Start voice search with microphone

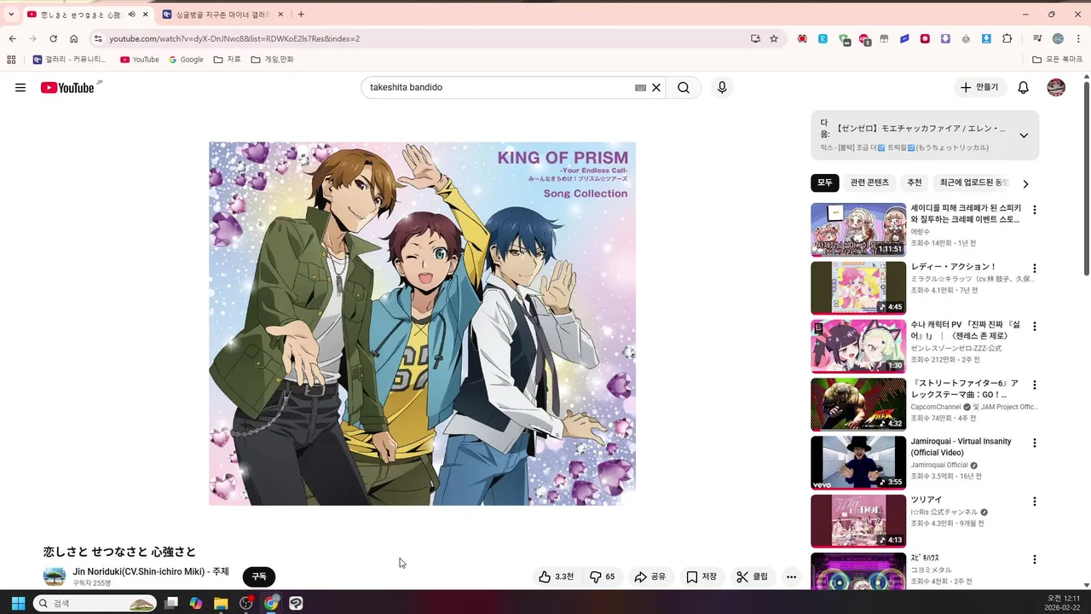(x=722, y=88)
